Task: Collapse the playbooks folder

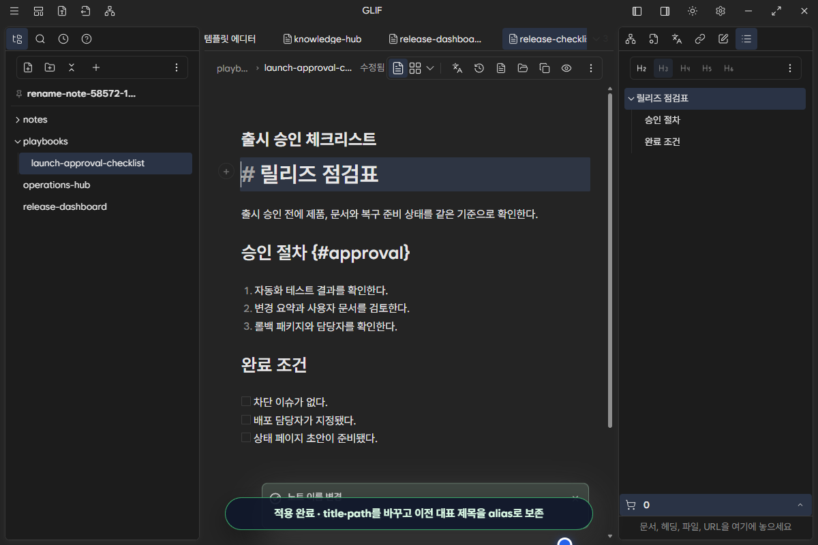Action: coord(17,142)
